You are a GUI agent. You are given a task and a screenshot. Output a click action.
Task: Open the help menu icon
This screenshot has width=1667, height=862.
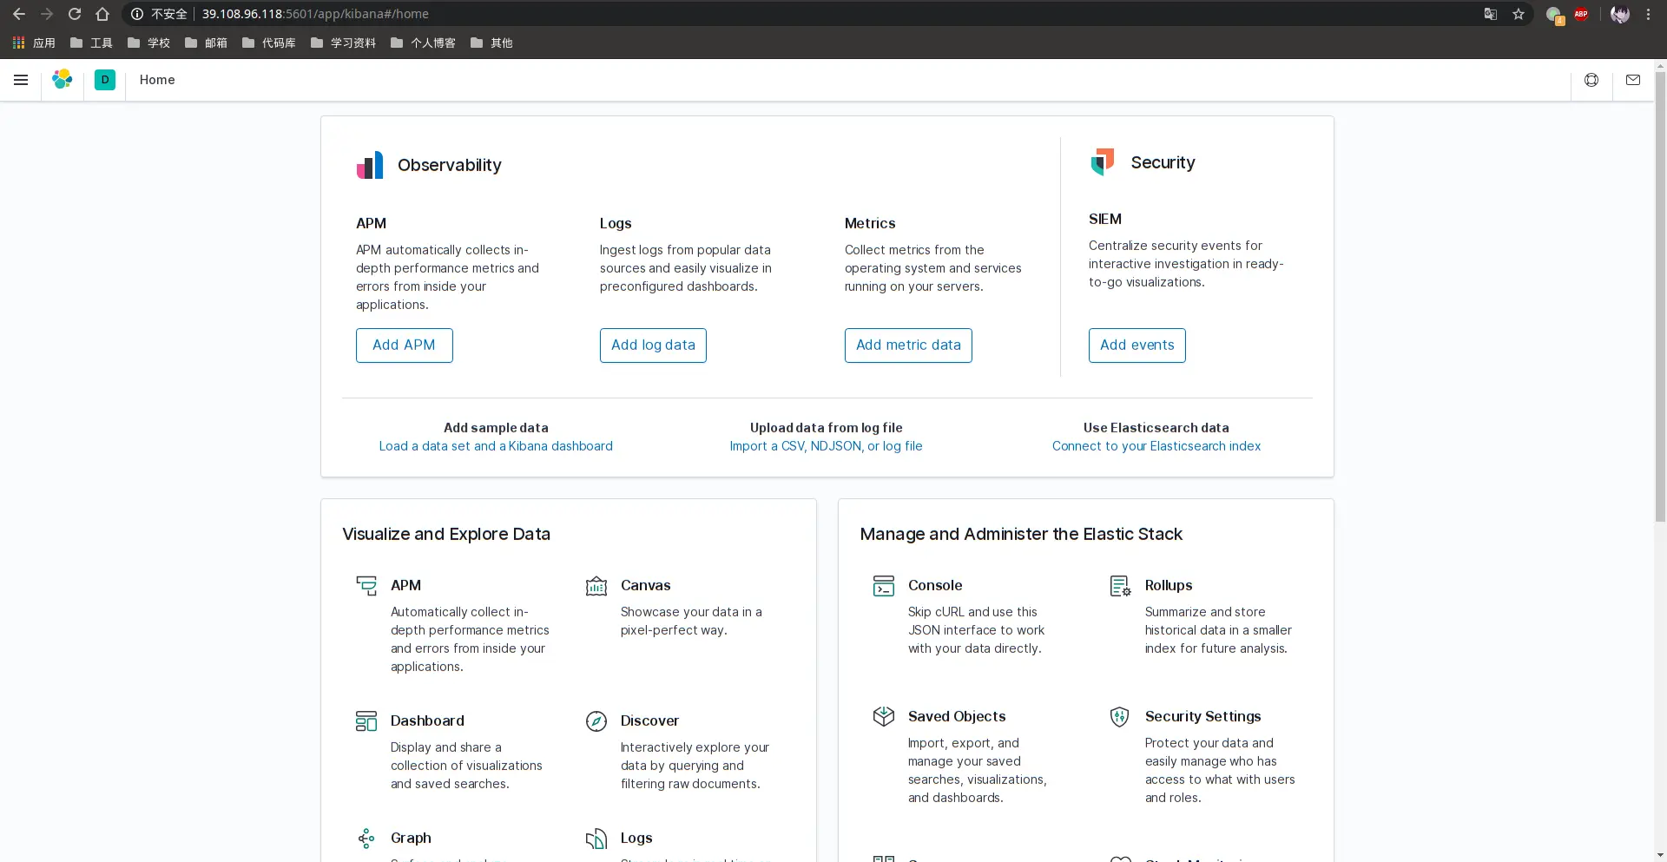tap(1591, 80)
